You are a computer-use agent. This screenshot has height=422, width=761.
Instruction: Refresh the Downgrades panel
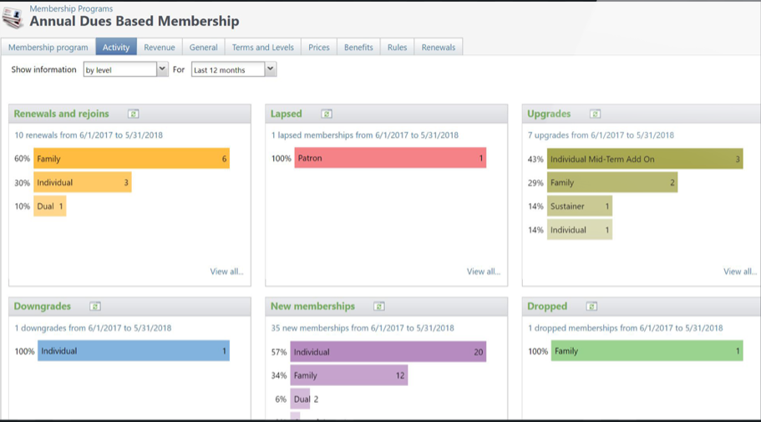tap(95, 307)
